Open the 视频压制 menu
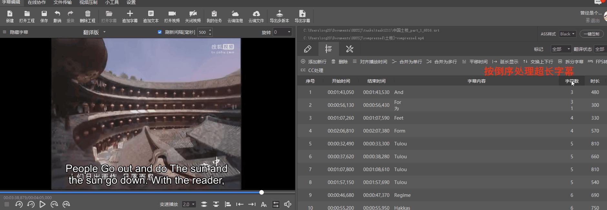Screen dimensions: 607x210 click(88, 3)
